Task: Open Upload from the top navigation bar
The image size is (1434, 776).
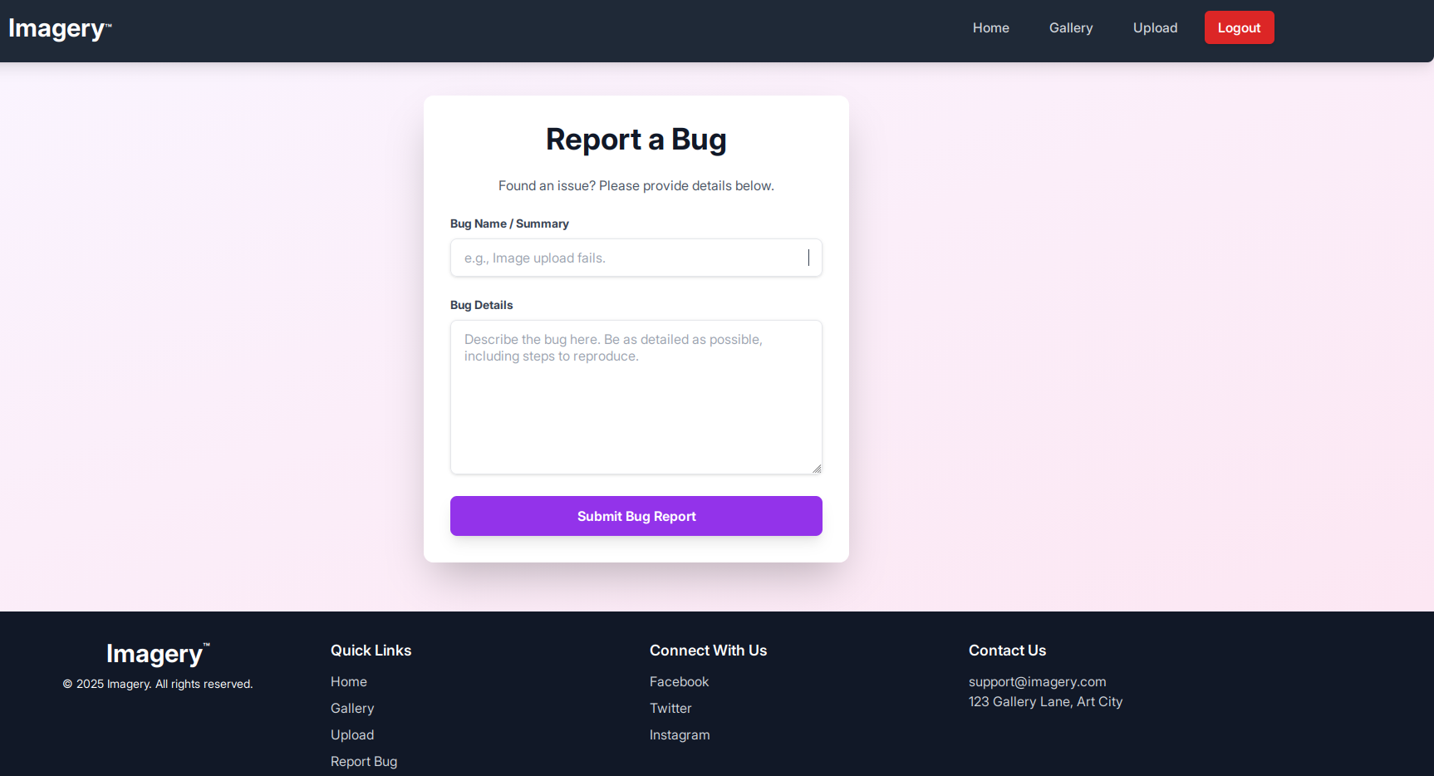Action: (x=1155, y=28)
